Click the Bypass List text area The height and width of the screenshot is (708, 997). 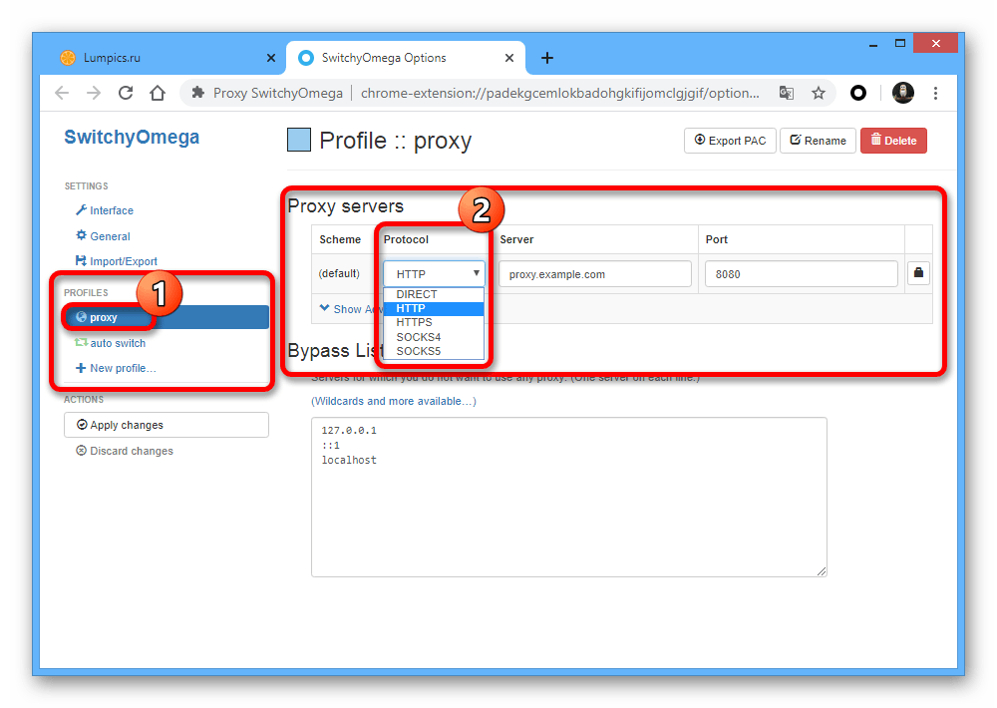pos(569,497)
